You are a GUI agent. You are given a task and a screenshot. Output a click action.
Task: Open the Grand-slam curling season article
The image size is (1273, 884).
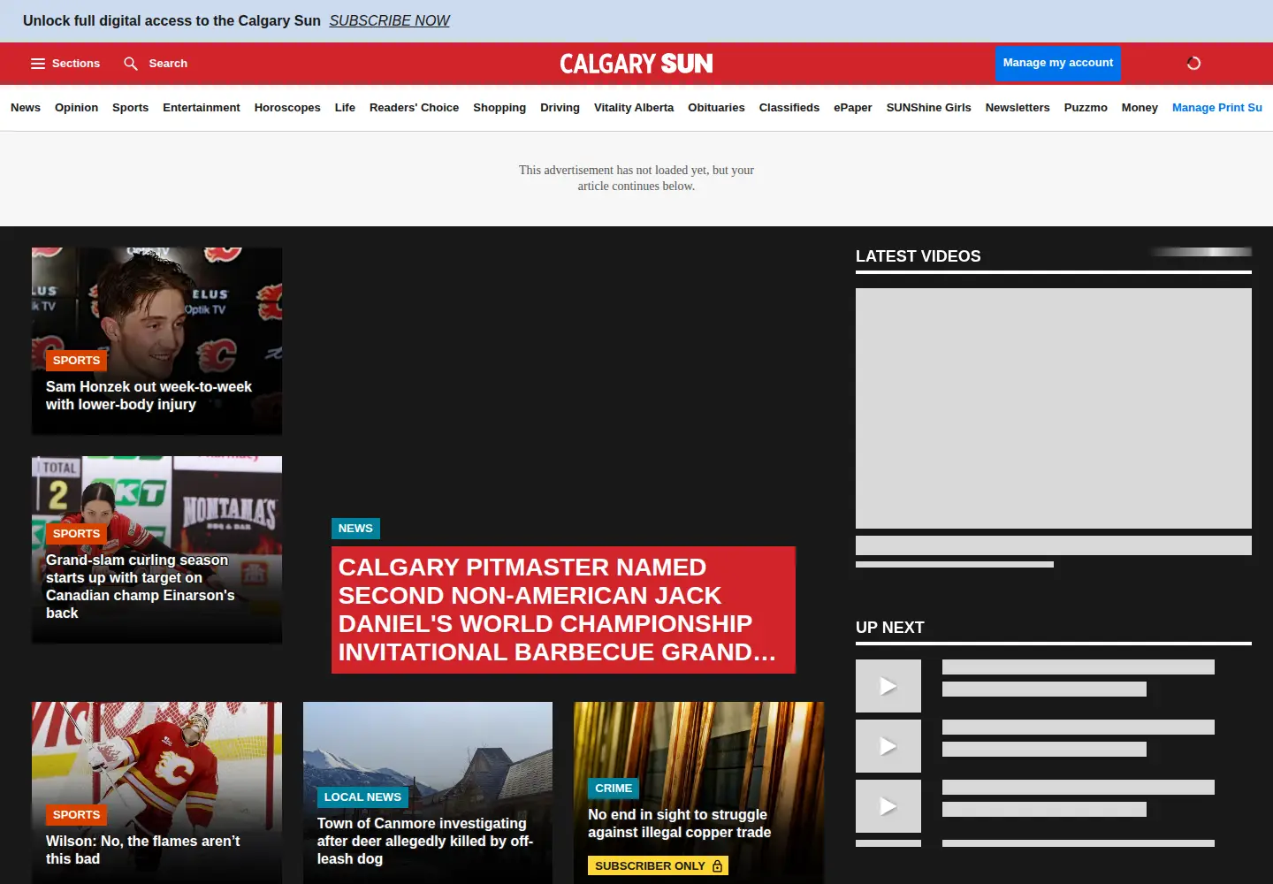tap(141, 586)
